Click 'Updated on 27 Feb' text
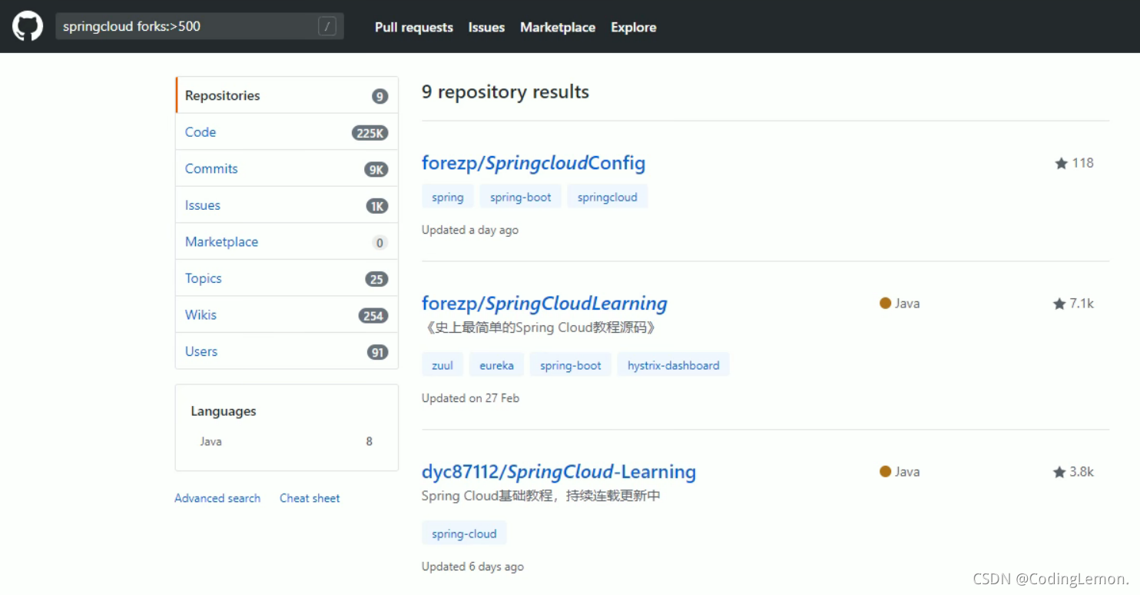This screenshot has width=1140, height=595. 471,398
